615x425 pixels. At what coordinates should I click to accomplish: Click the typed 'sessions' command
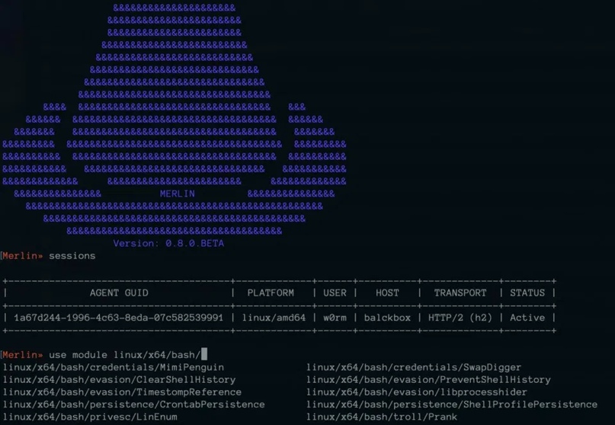pyautogui.click(x=72, y=256)
